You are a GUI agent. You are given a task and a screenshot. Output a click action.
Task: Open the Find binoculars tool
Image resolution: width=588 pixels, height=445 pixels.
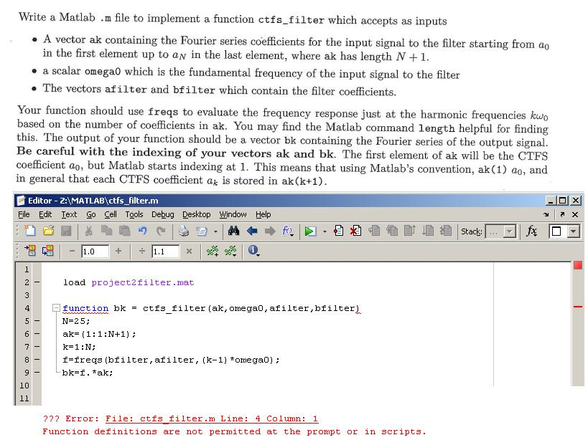pos(233,231)
